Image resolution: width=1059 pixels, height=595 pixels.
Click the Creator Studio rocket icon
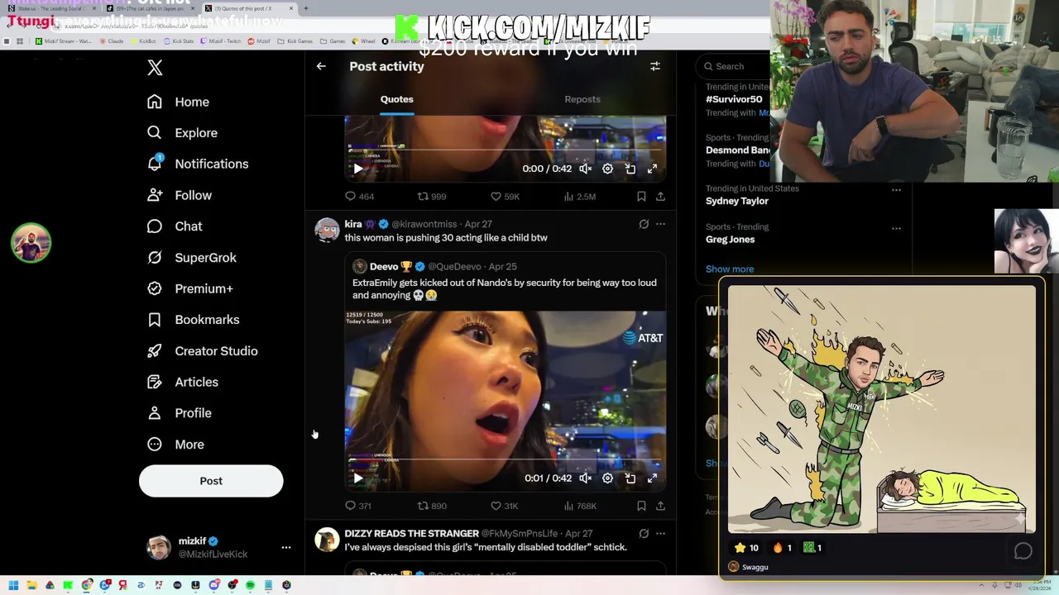click(x=155, y=351)
